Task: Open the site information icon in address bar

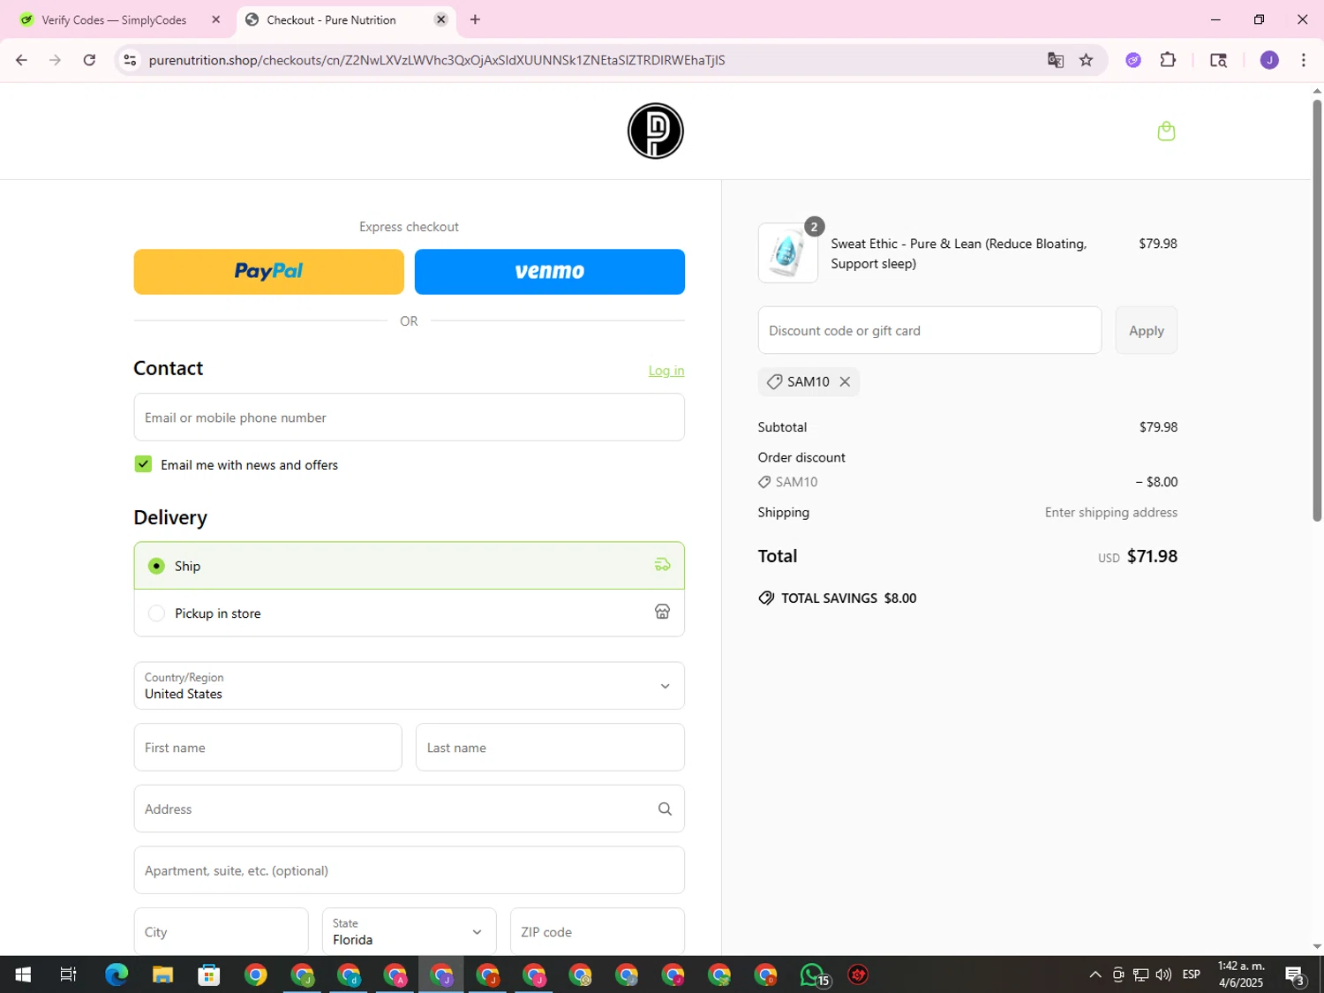Action: tap(130, 60)
